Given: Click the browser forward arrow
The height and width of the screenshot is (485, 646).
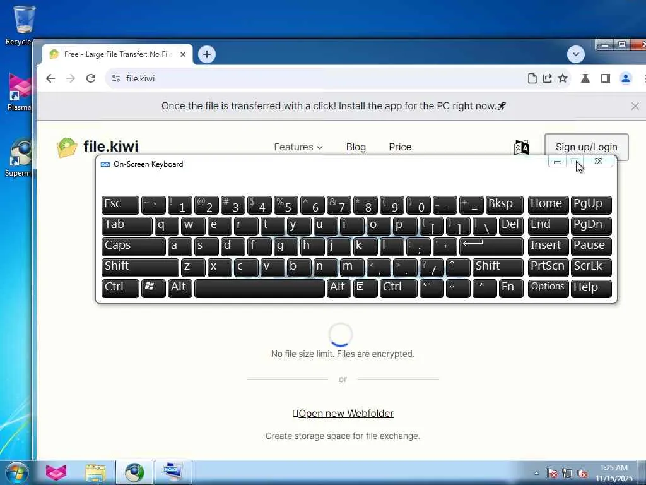Looking at the screenshot, I should point(71,78).
